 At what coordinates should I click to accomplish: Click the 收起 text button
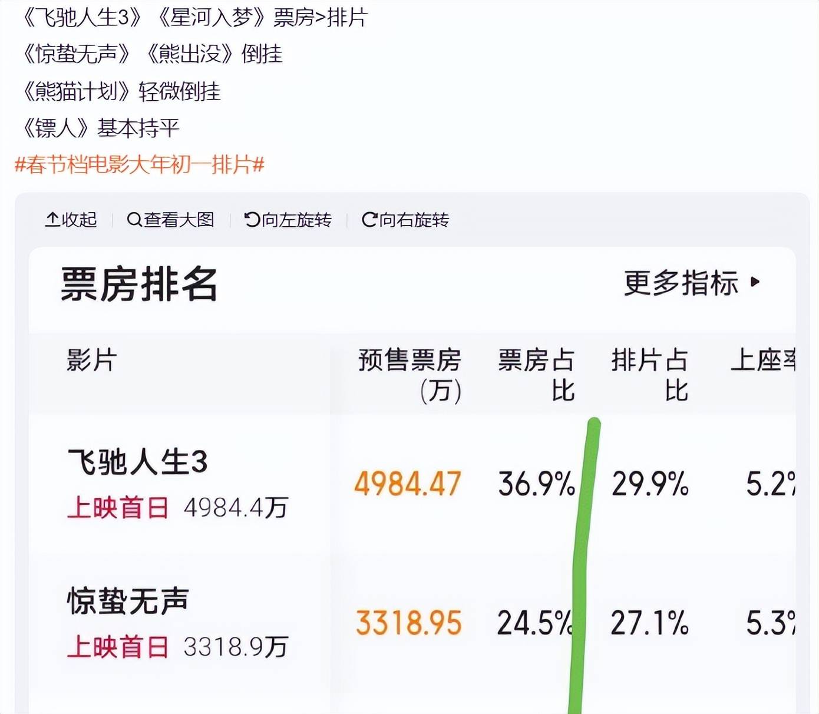click(79, 220)
